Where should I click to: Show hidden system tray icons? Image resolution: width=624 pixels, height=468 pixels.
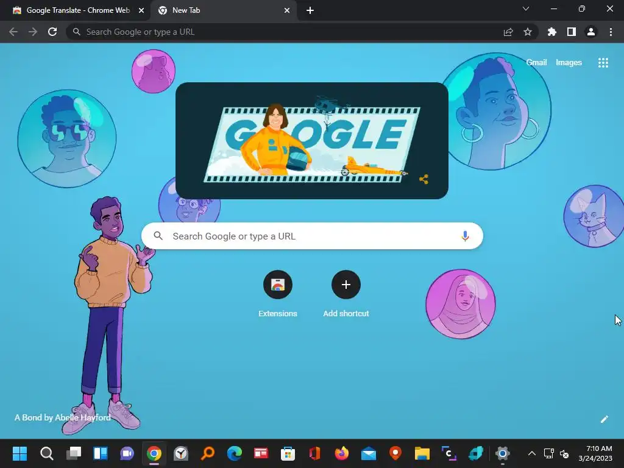click(531, 453)
